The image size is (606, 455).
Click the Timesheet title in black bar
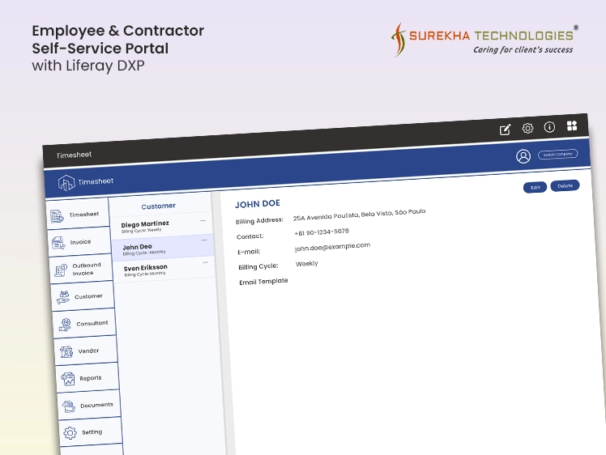[74, 155]
